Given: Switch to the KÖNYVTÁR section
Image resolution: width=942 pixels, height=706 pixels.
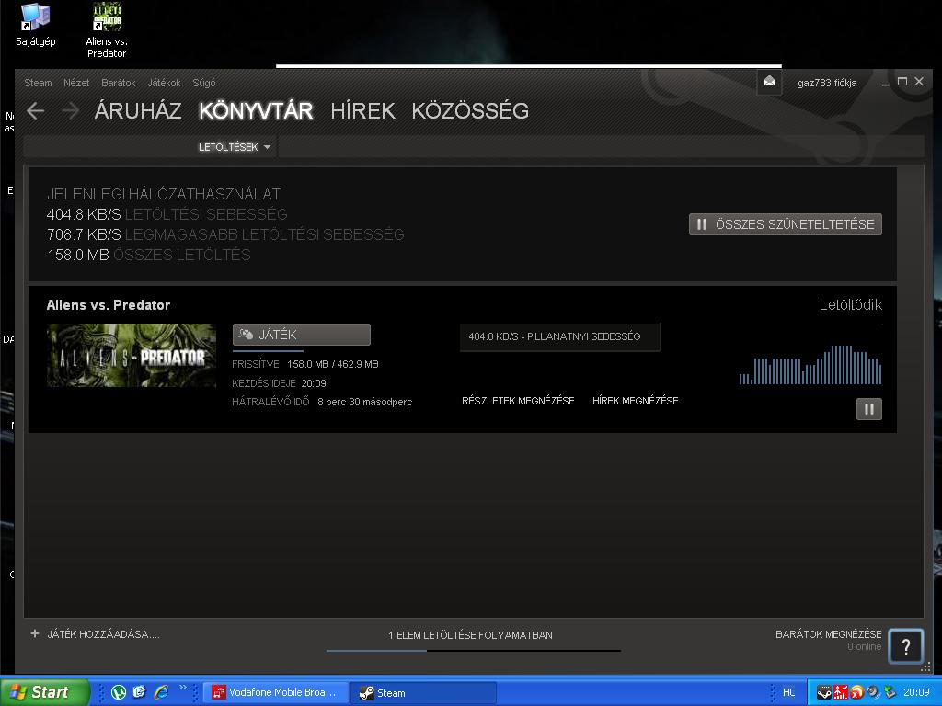Looking at the screenshot, I should coord(256,110).
